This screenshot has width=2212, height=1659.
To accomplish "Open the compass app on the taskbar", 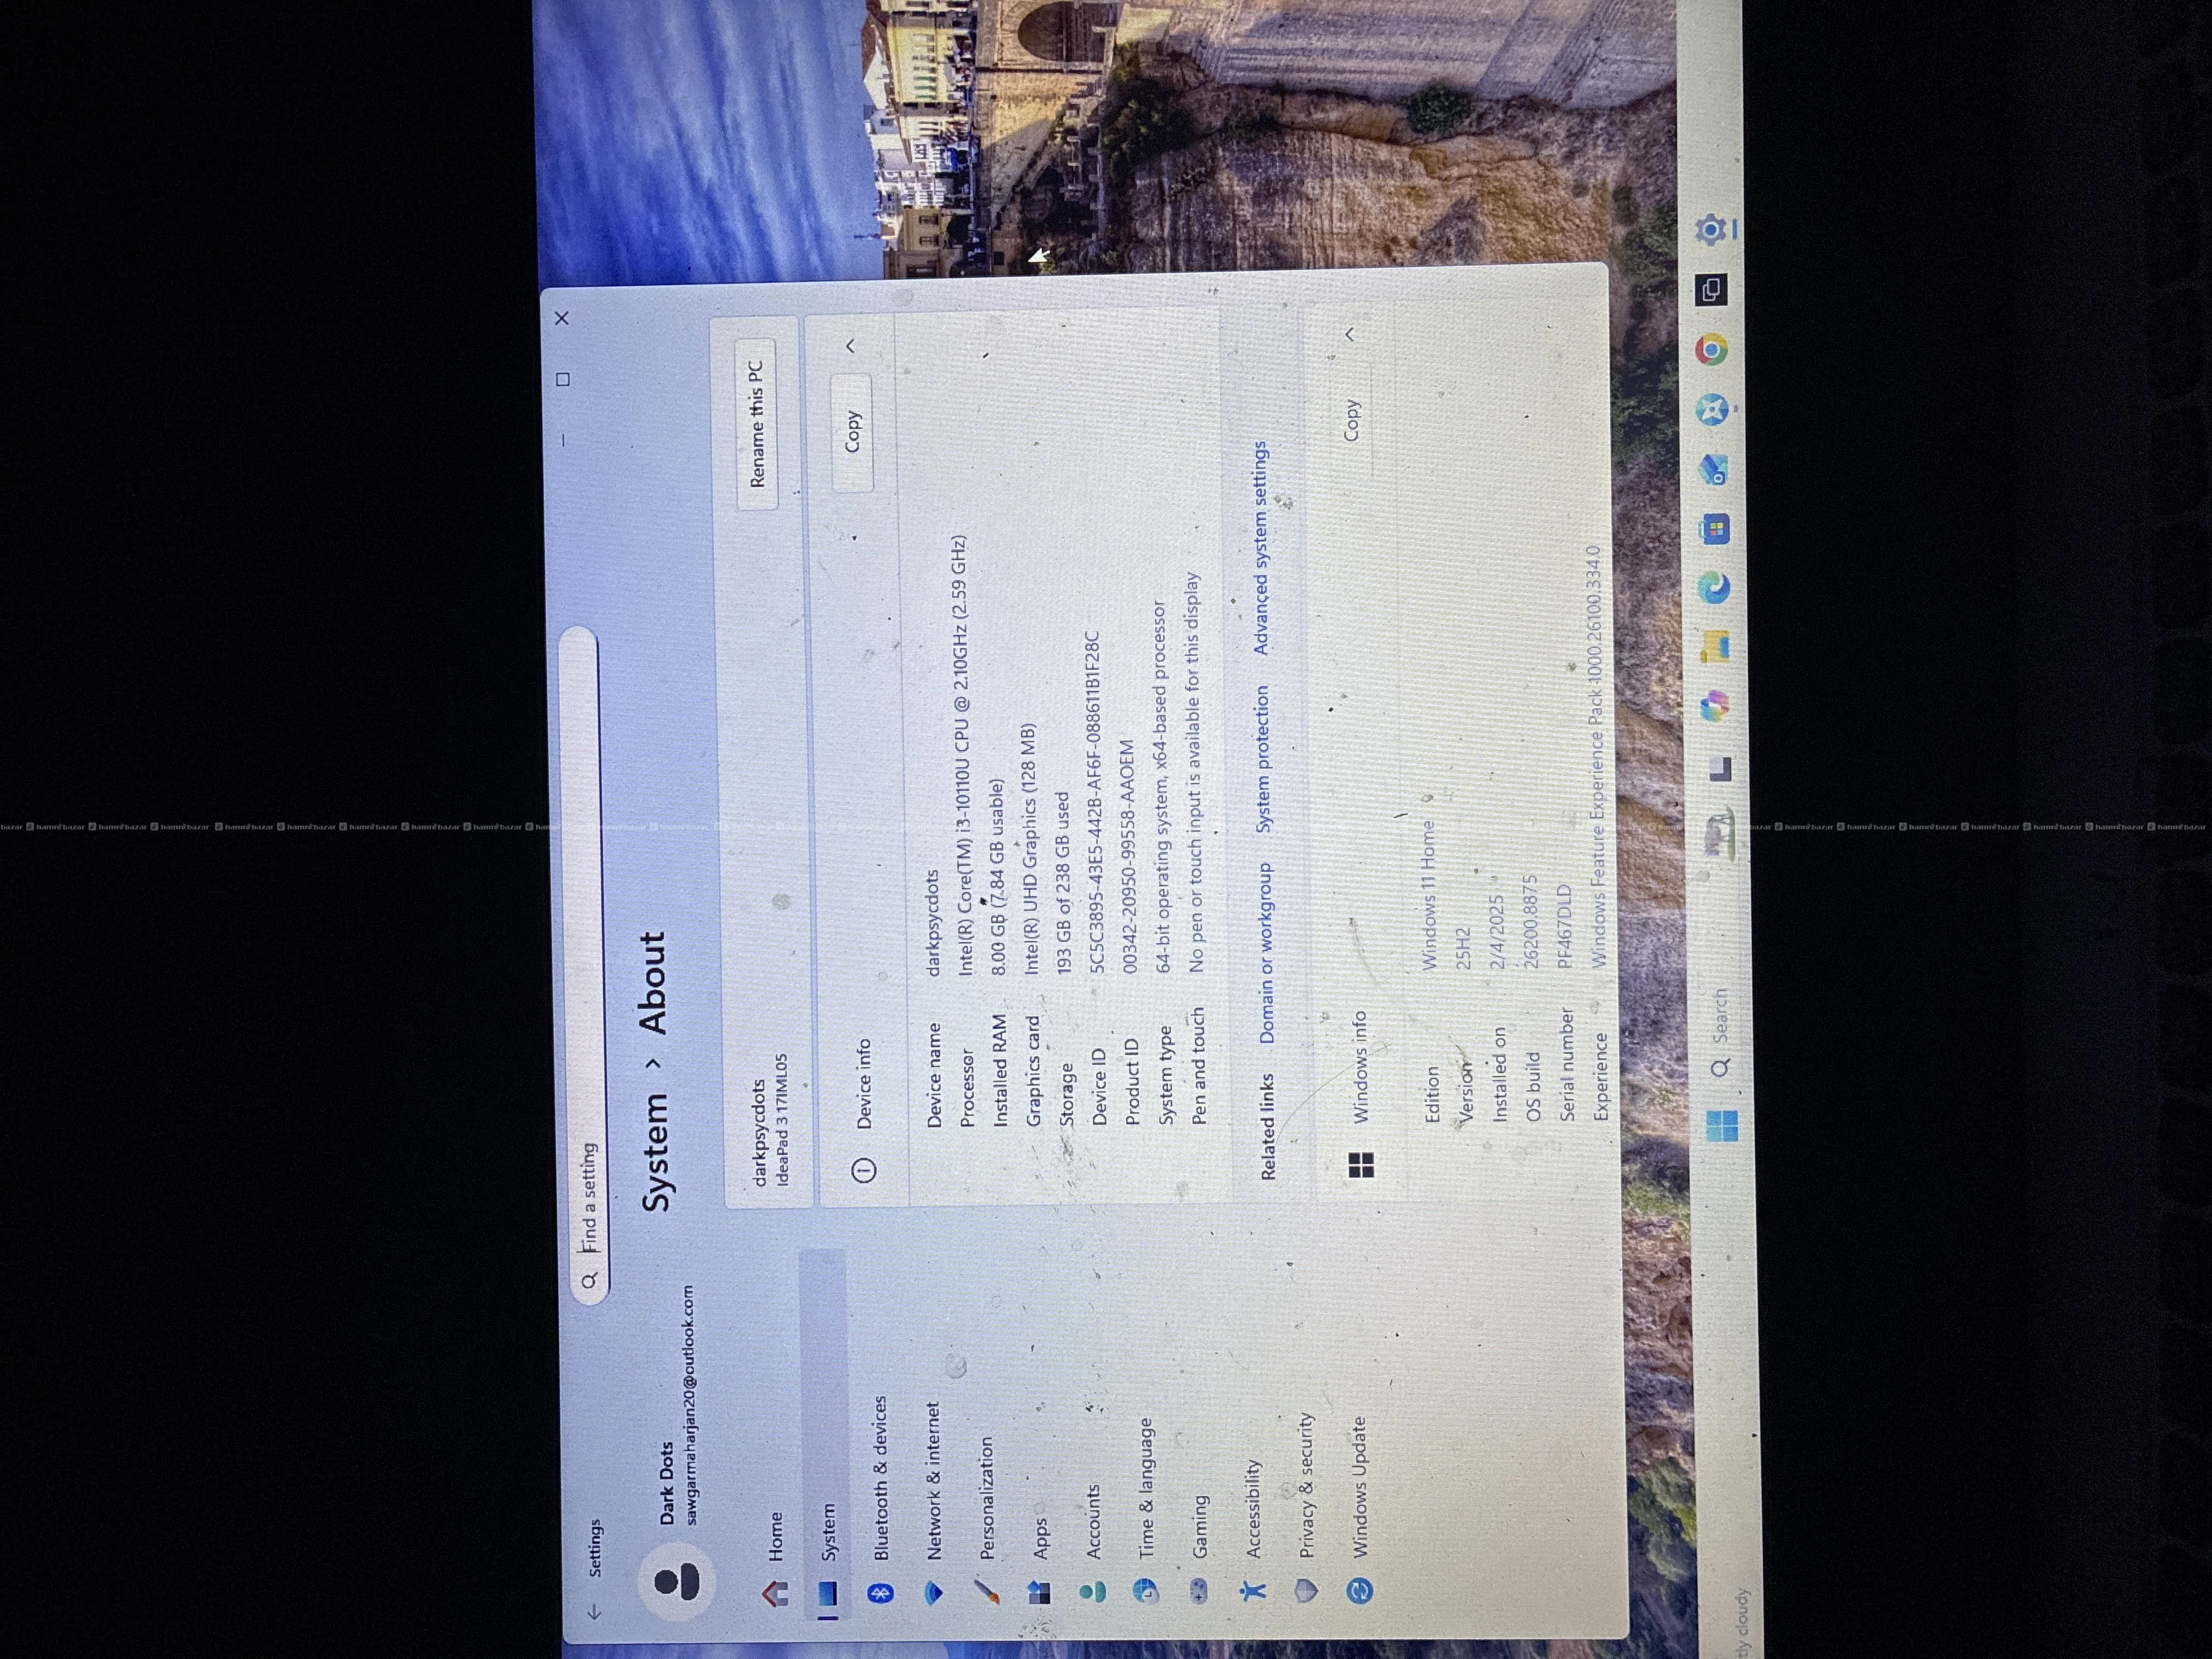I will click(x=1713, y=409).
